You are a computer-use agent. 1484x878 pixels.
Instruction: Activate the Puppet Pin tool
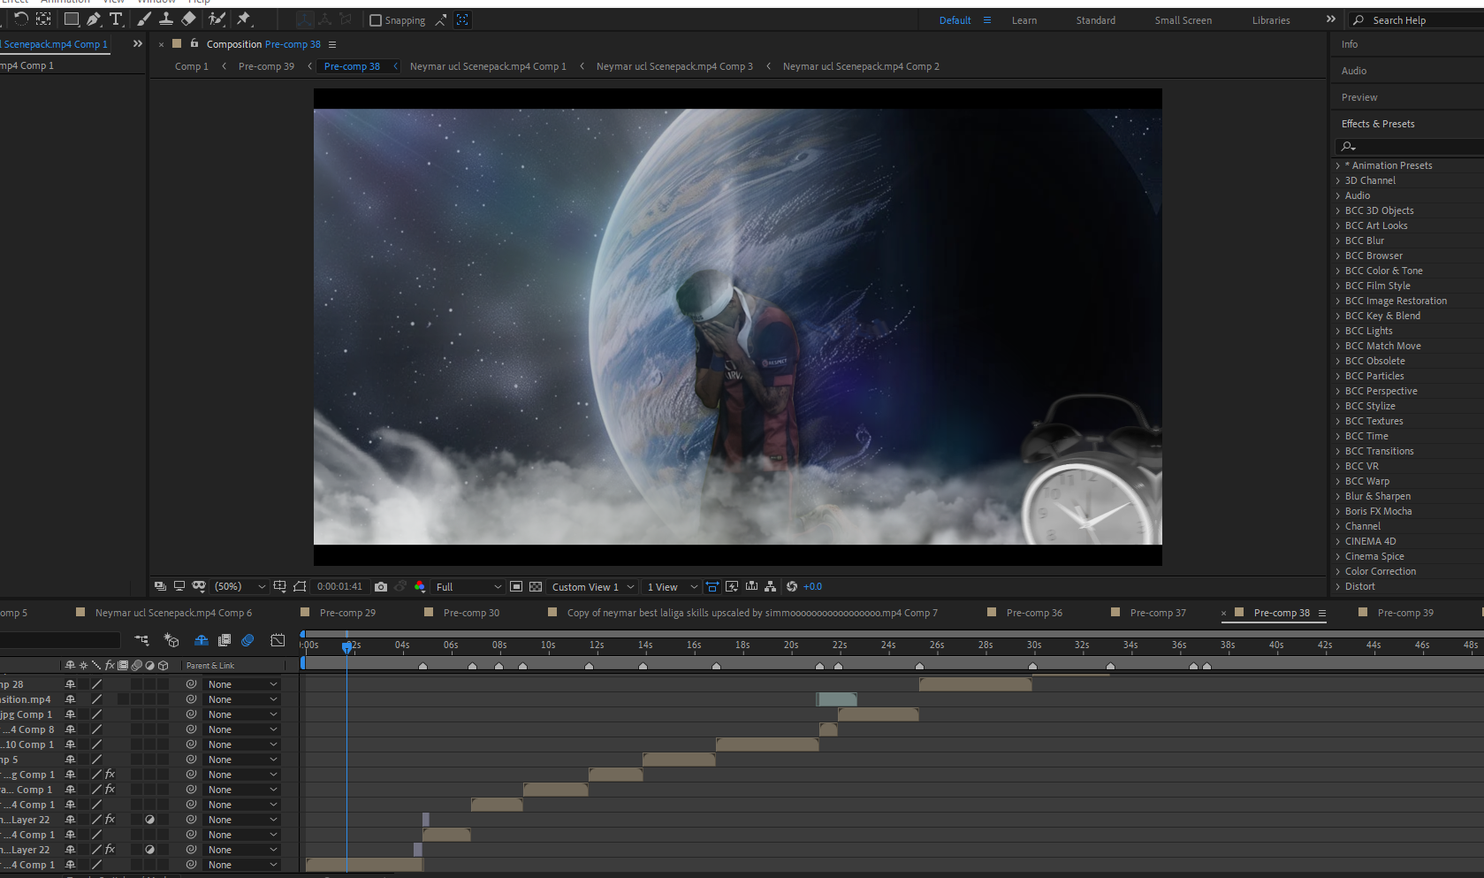(x=244, y=19)
